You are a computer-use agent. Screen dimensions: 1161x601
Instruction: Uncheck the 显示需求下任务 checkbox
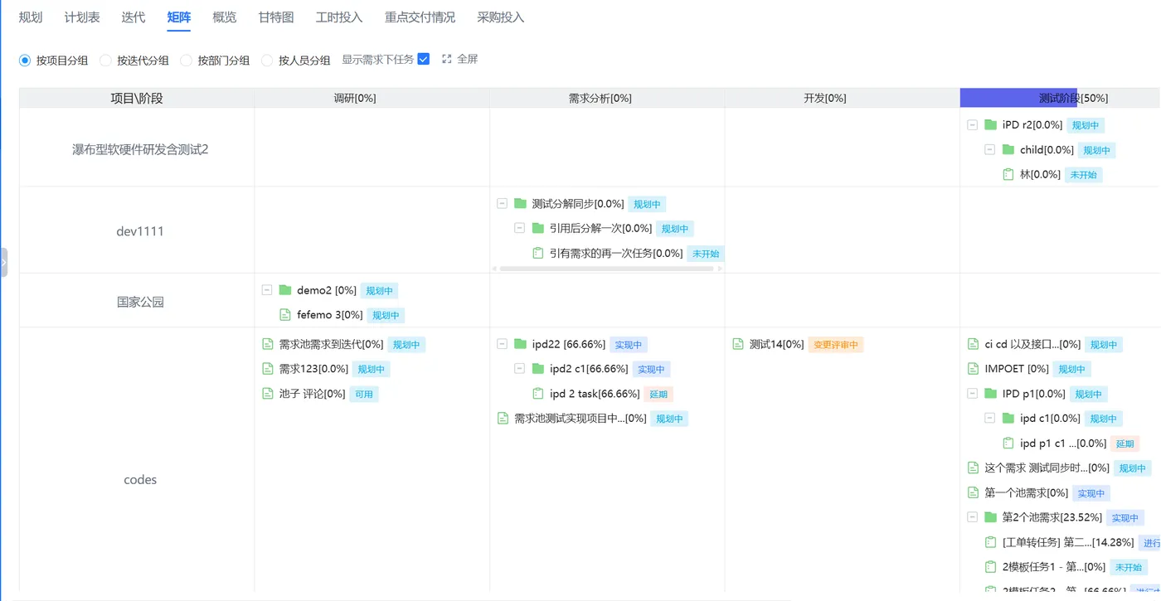tap(424, 60)
